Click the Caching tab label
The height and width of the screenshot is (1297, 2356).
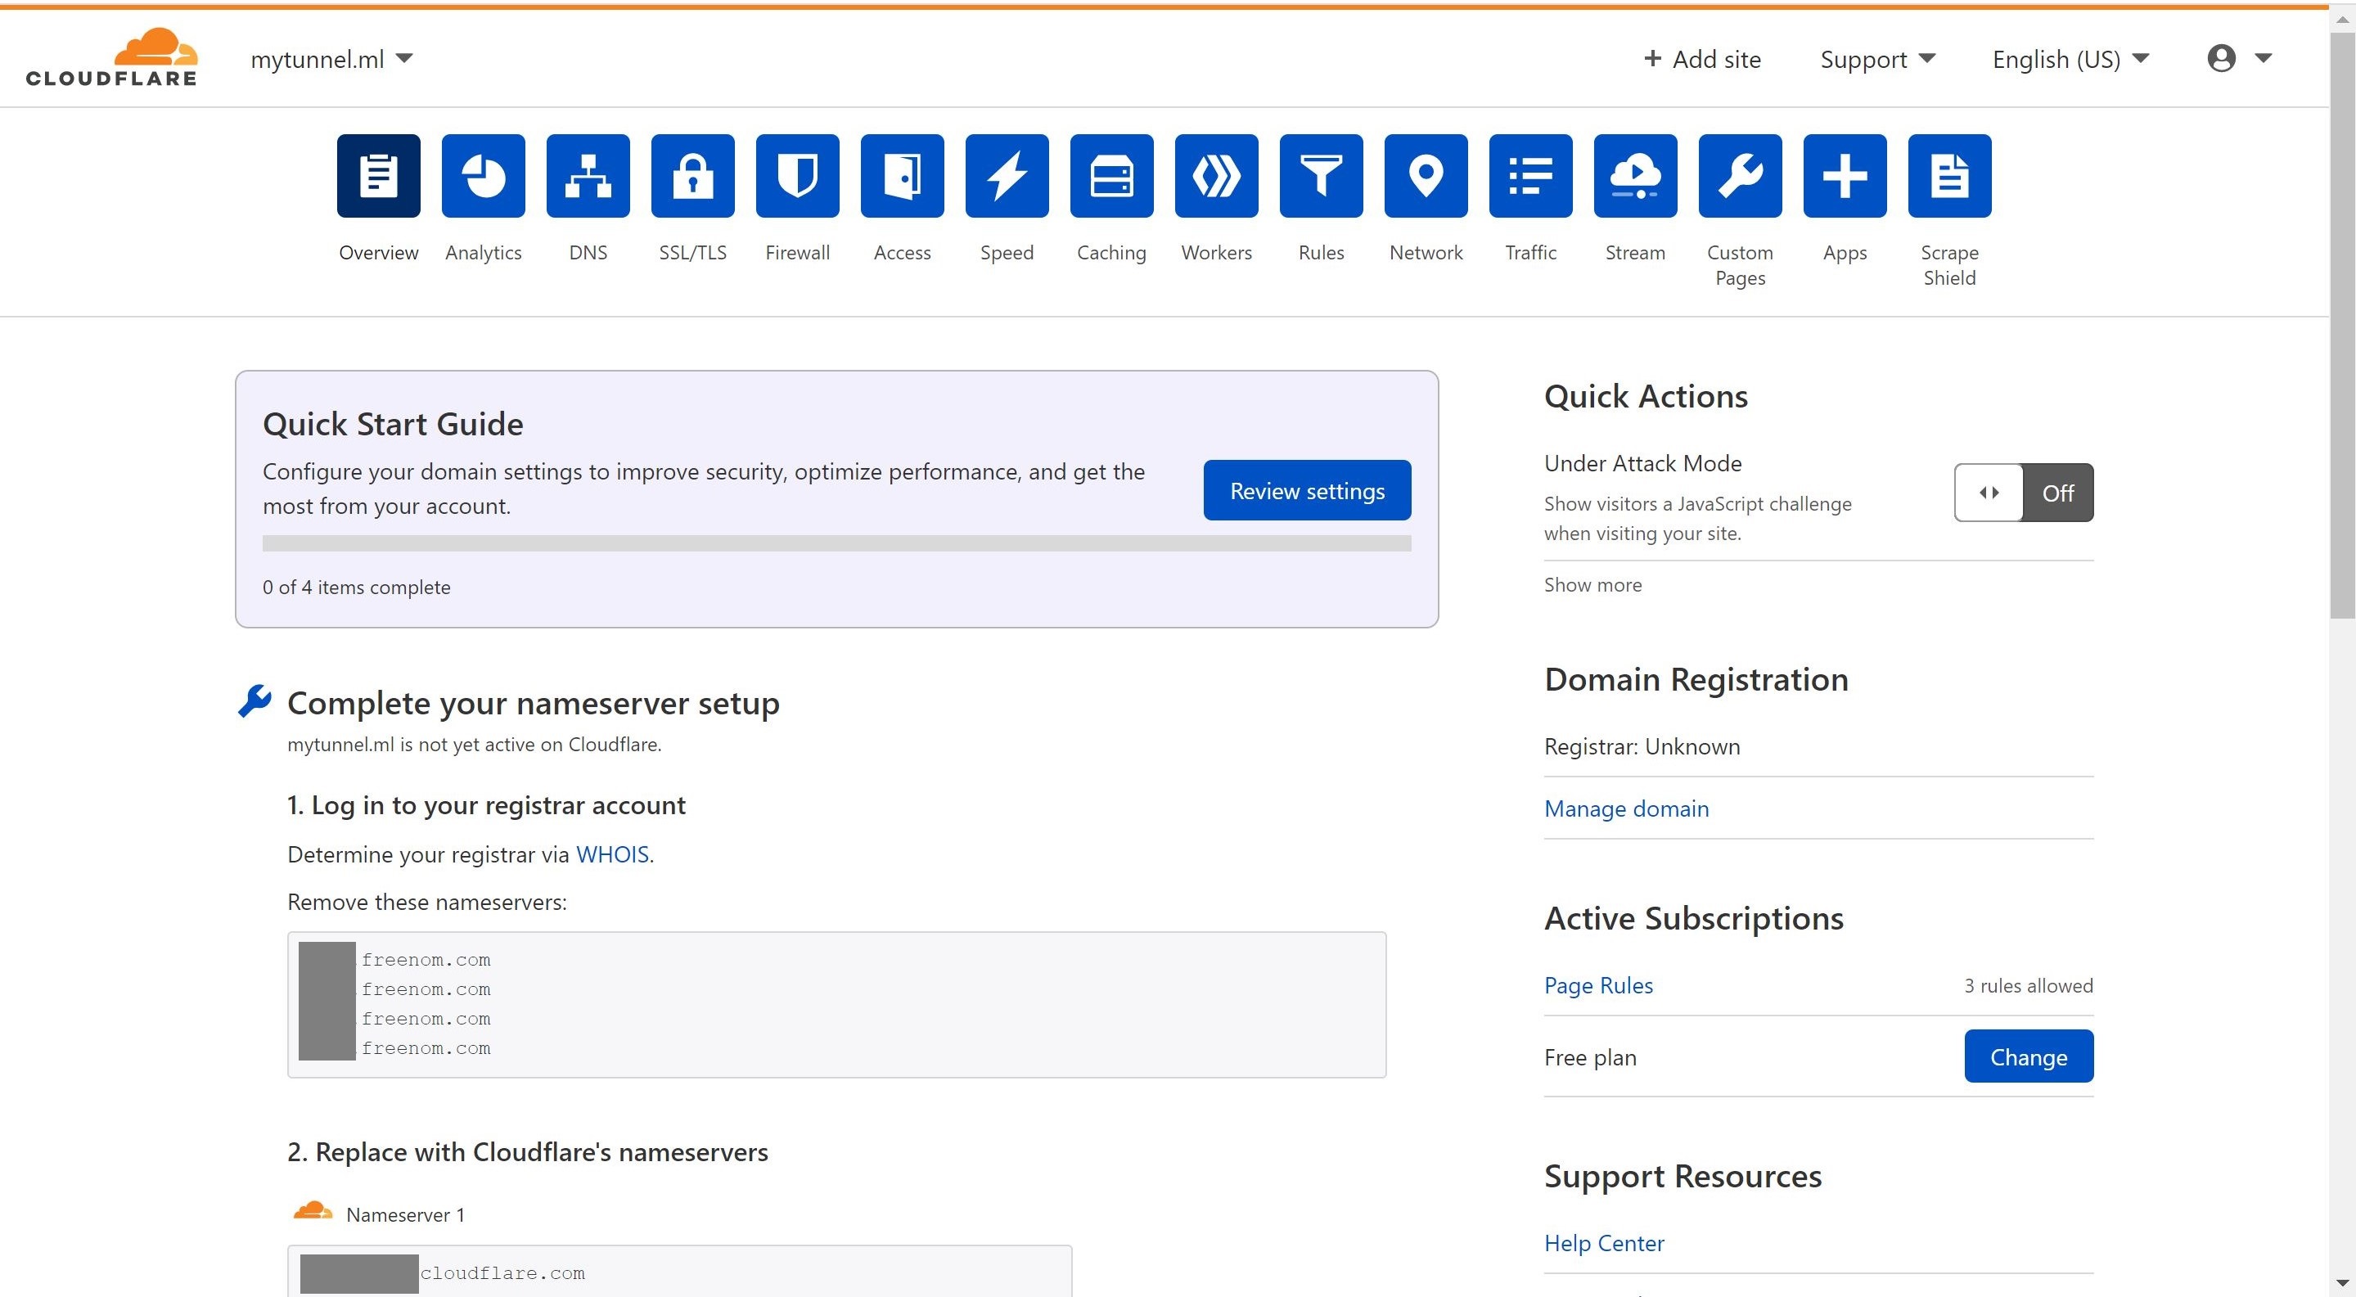click(1111, 253)
